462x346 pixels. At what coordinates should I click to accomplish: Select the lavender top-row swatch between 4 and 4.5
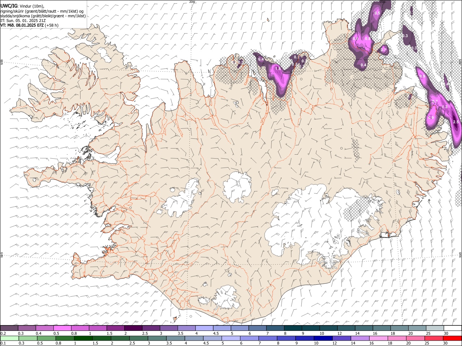(x=204, y=328)
